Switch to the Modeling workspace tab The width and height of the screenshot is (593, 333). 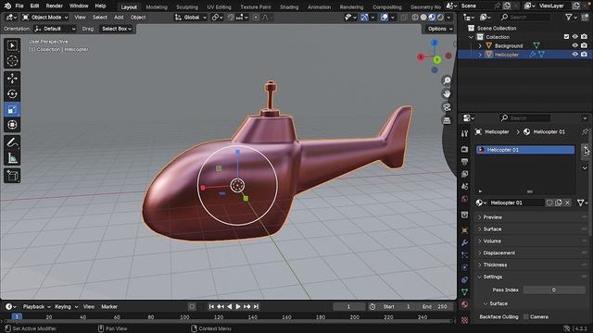157,7
